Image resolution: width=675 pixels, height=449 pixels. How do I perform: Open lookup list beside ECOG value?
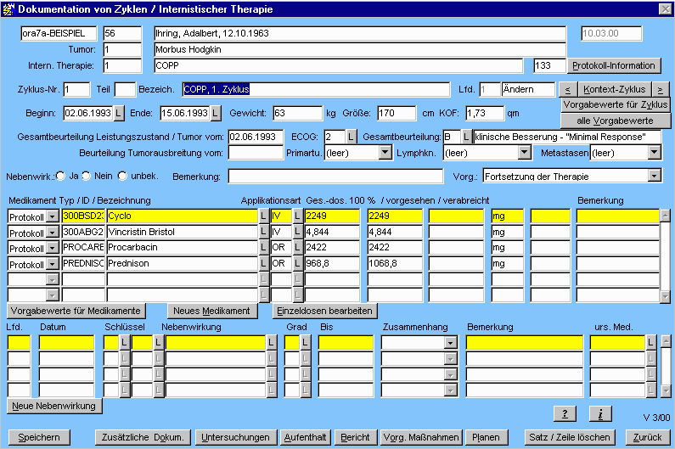click(x=351, y=137)
